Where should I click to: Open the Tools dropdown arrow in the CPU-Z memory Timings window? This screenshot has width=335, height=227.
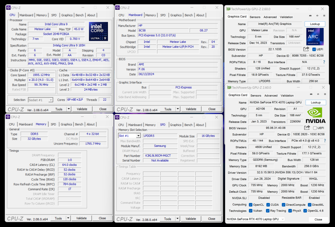click(68, 218)
